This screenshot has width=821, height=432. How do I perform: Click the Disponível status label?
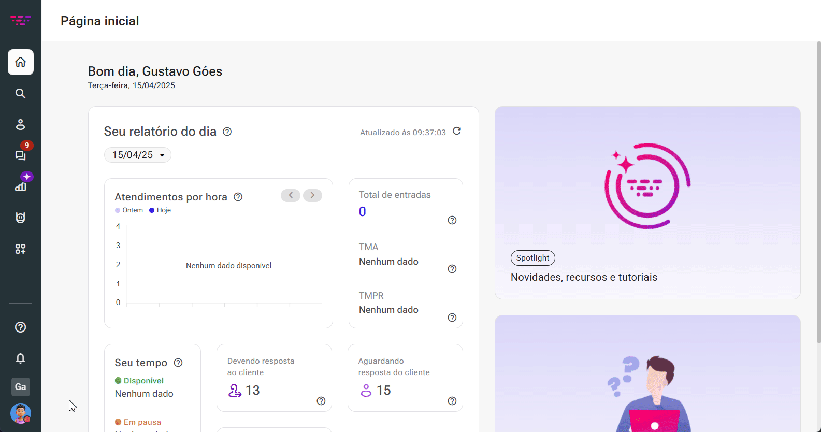click(x=139, y=381)
